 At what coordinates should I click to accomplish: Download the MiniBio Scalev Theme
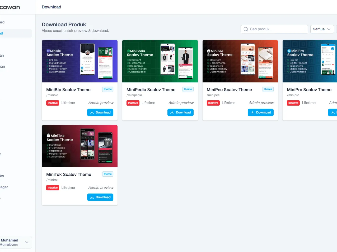point(100,112)
